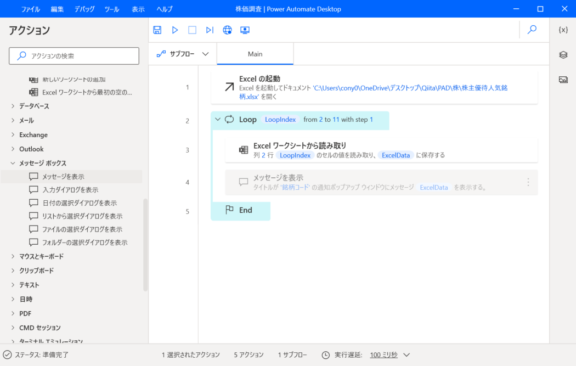
Task: Collapse the メッセージ ボックス group
Action: point(13,163)
